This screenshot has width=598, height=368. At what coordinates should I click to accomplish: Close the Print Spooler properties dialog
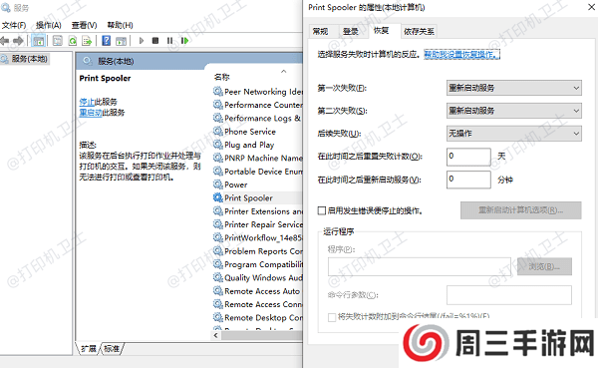(591, 7)
